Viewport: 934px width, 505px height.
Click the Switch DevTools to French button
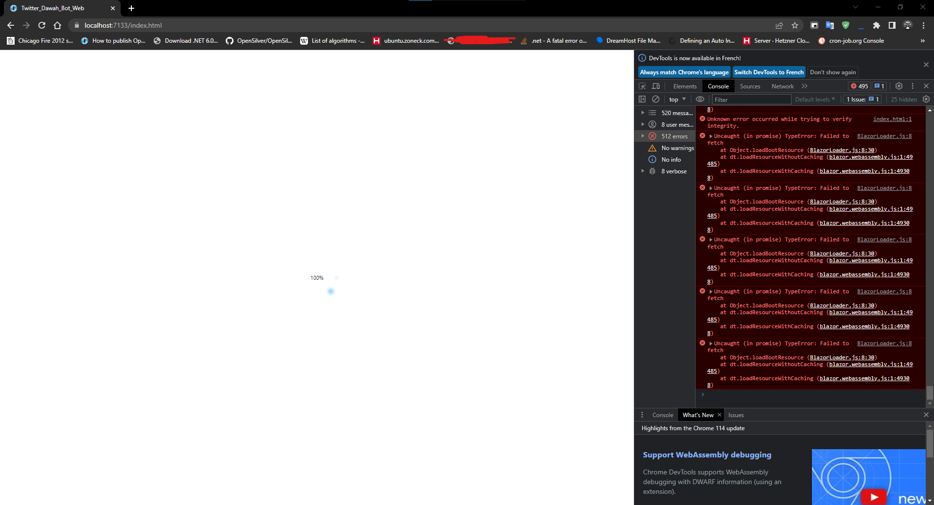click(769, 72)
